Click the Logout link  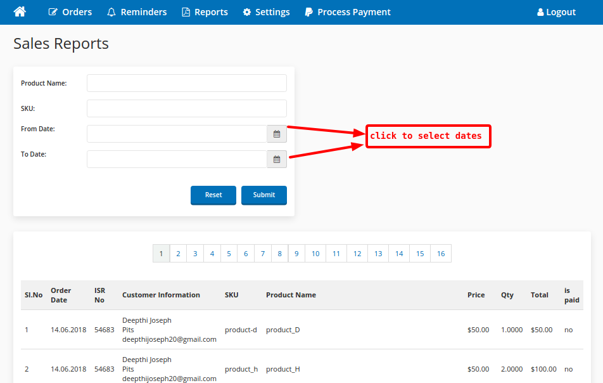(x=556, y=12)
